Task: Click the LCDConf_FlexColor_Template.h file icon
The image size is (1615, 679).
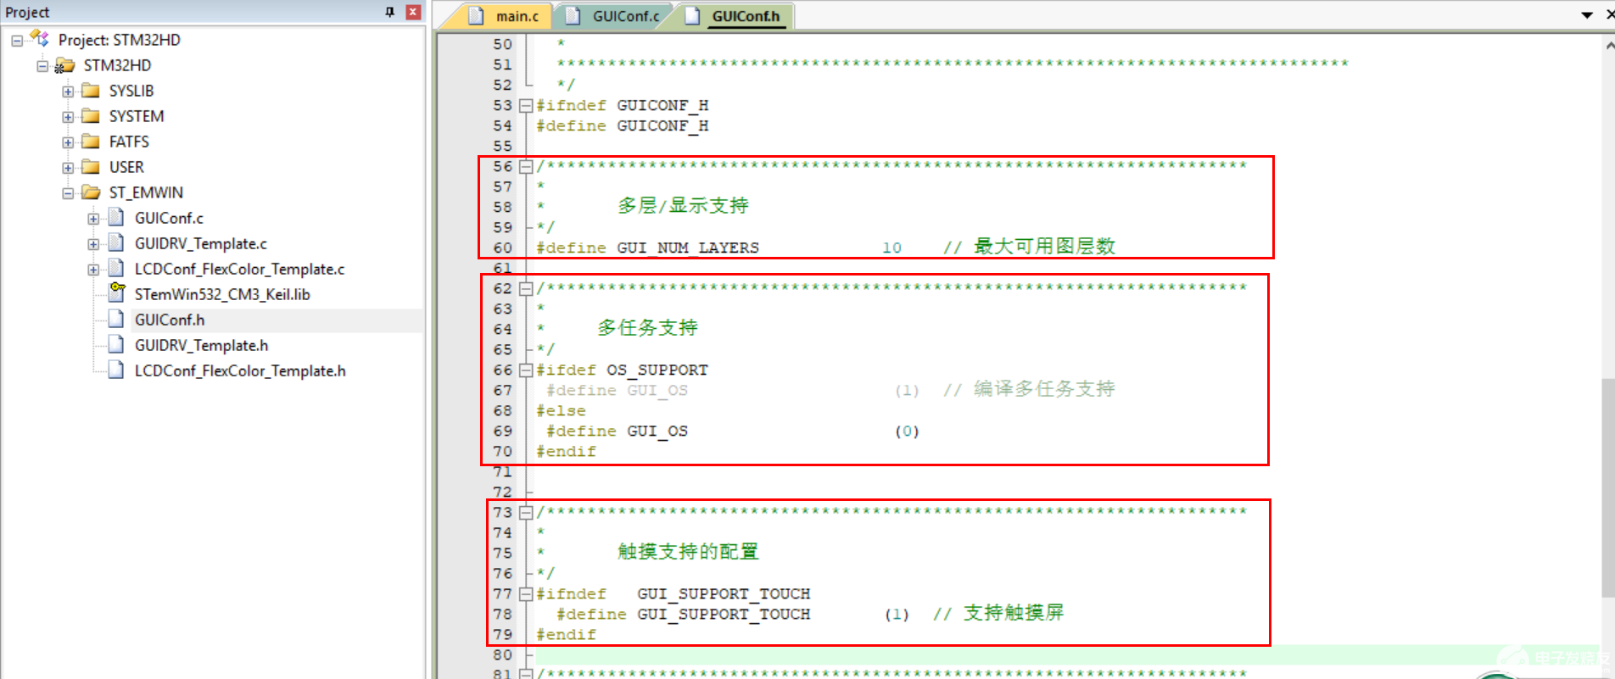Action: pyautogui.click(x=116, y=370)
